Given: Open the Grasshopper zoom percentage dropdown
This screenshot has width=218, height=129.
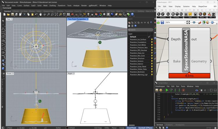Looking at the screenshot, I should click(x=184, y=22).
